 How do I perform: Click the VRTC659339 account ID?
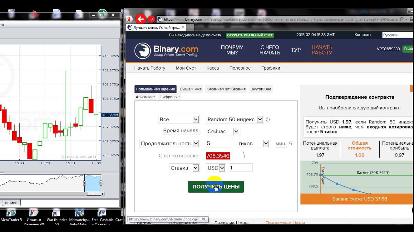click(x=388, y=49)
